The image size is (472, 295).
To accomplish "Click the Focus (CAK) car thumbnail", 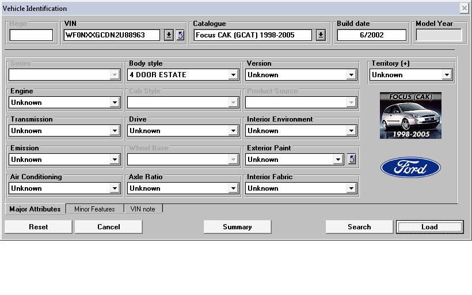I will pos(410,116).
